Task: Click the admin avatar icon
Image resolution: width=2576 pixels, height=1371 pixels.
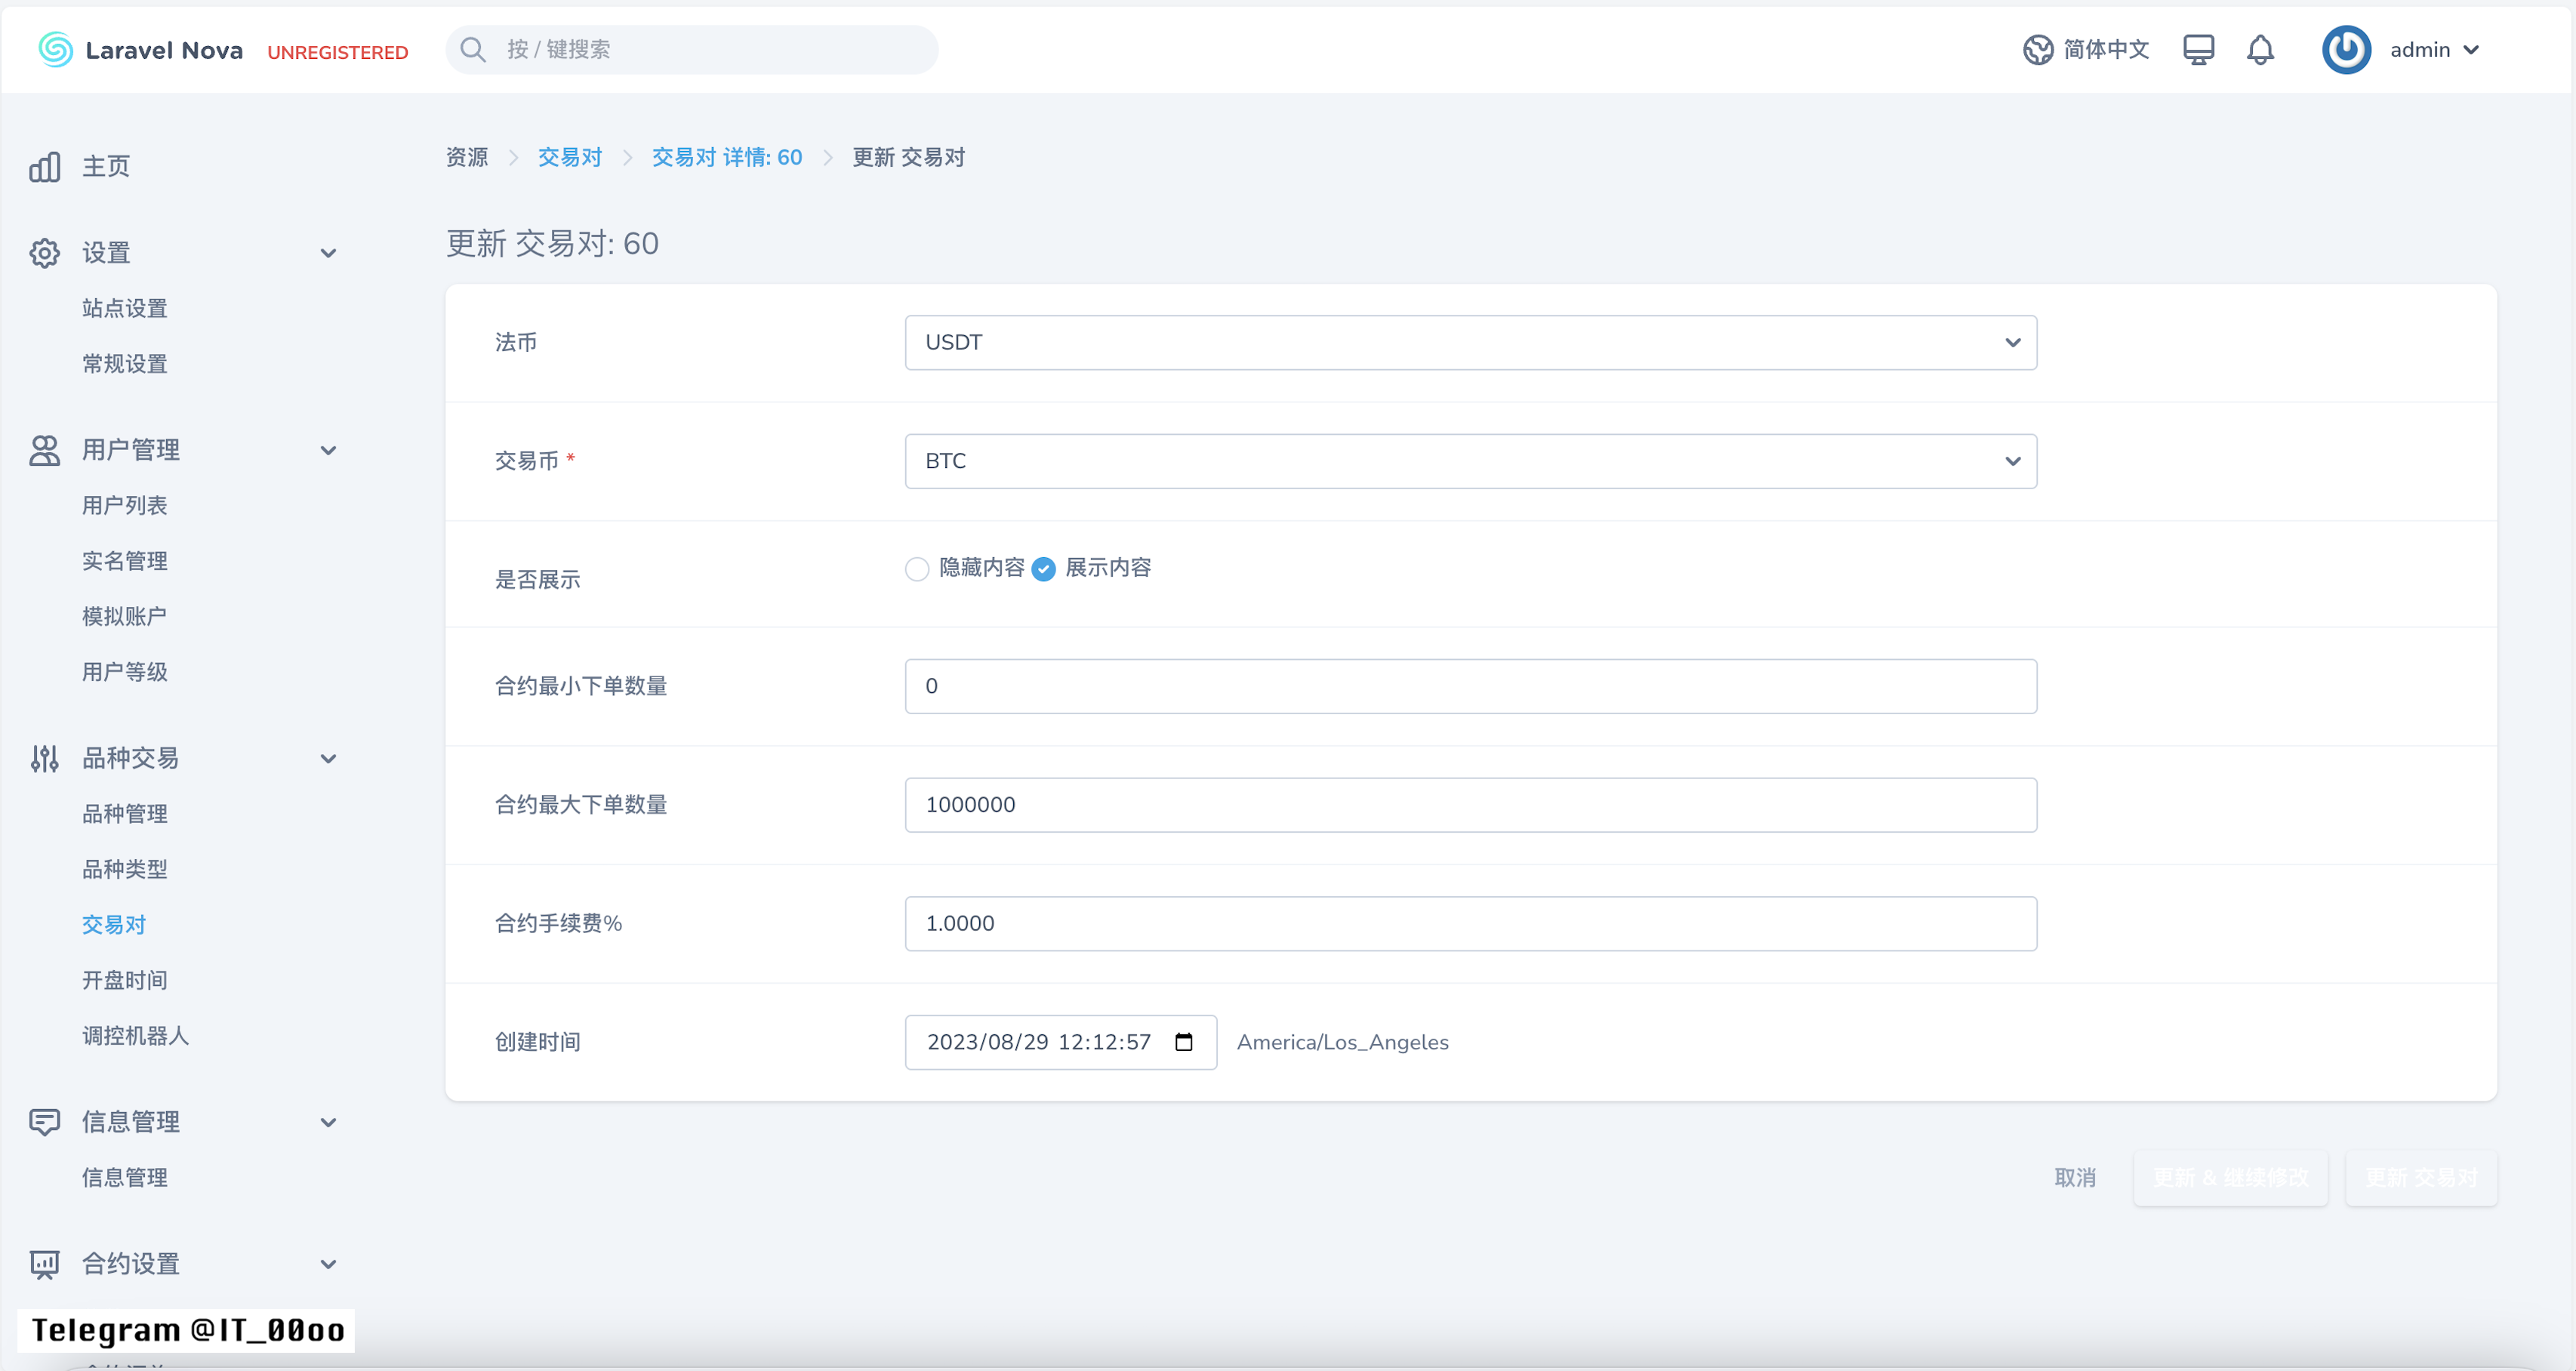Action: point(2346,50)
